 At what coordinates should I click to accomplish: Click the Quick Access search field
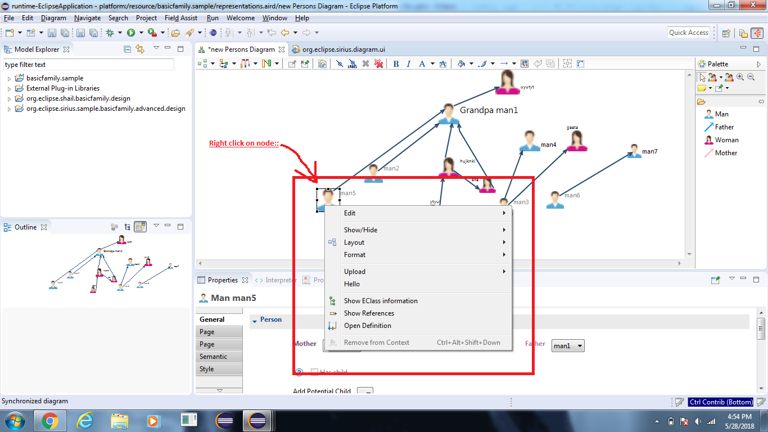tap(689, 33)
